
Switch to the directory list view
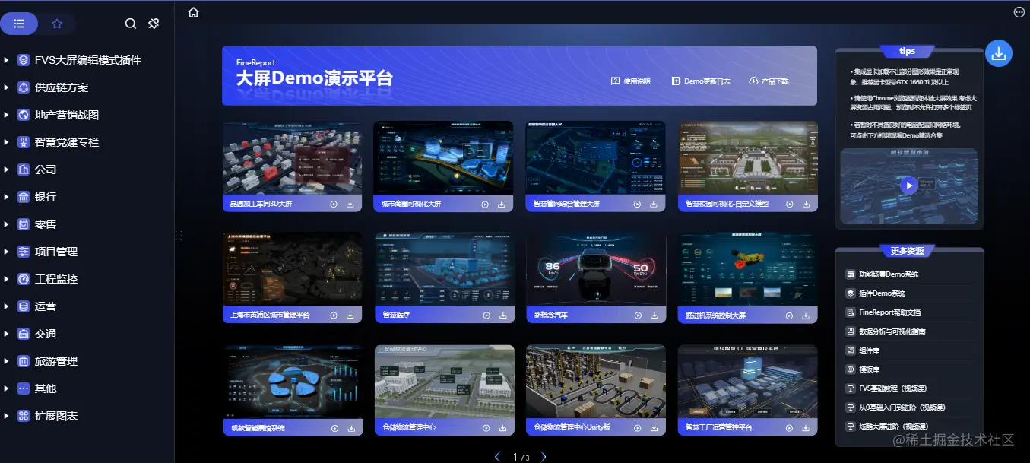[x=19, y=24]
